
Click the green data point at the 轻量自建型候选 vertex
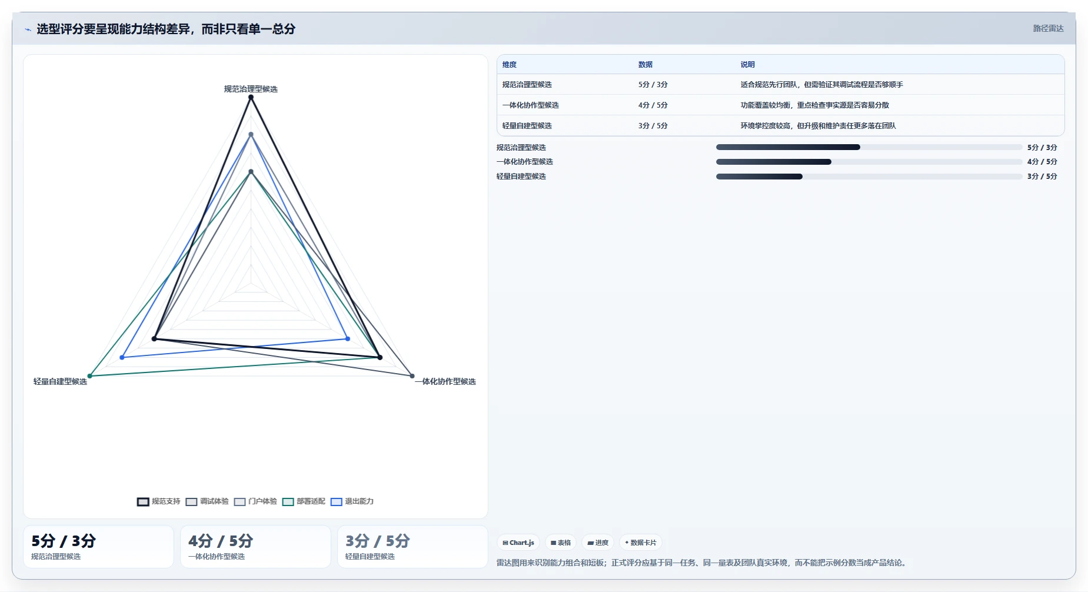coord(90,375)
